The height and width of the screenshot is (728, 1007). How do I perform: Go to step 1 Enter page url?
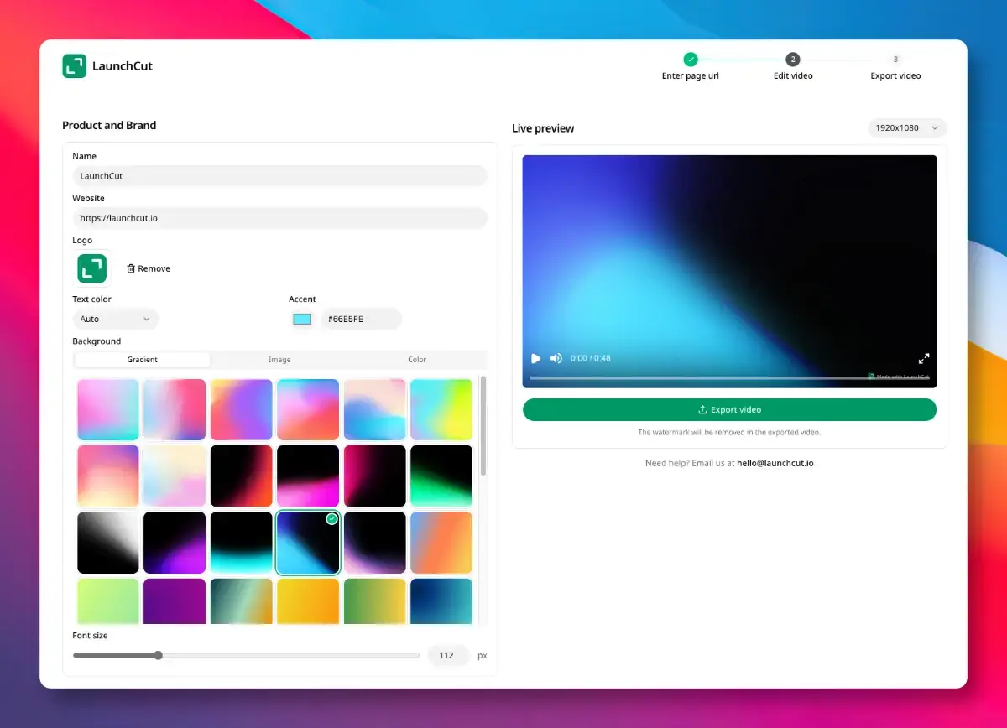point(690,66)
